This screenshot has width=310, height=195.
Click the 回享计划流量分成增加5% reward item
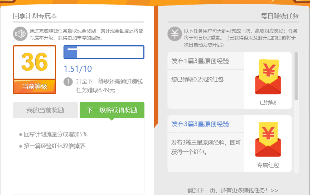click(x=56, y=134)
